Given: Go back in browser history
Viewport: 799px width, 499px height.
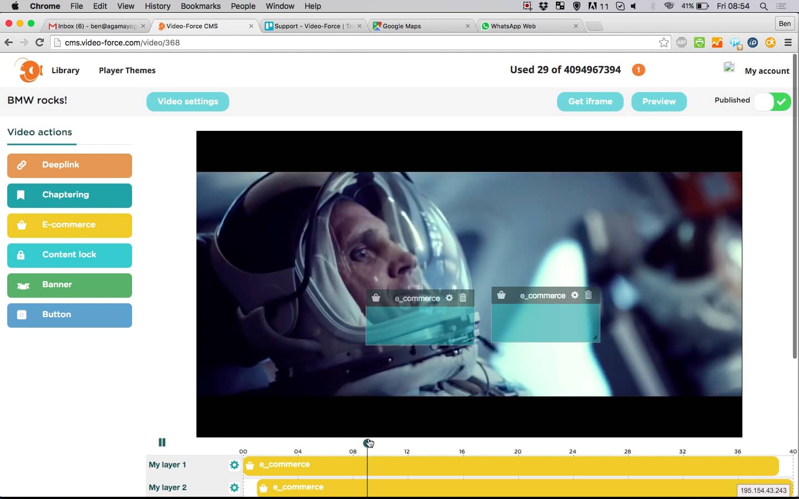Looking at the screenshot, I should point(8,43).
